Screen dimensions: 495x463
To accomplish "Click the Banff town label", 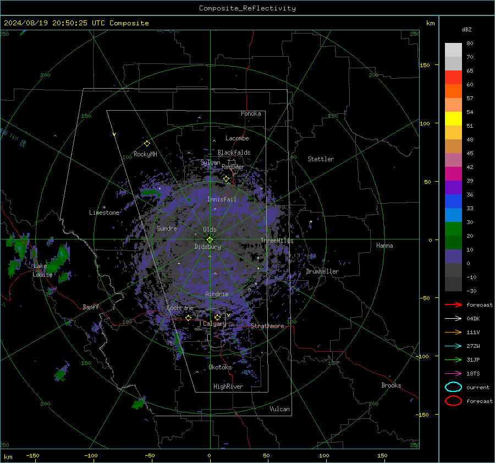I will (x=91, y=307).
